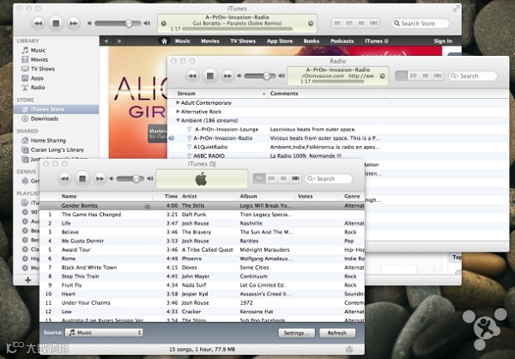Open the Gender Bombs row dropdown arrow
515x359 pixels.
pos(148,206)
